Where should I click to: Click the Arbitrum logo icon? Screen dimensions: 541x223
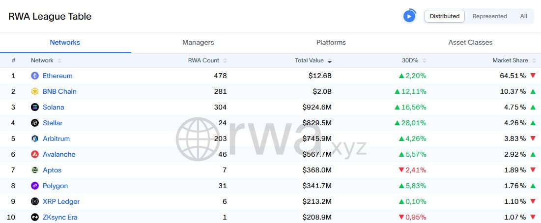pyautogui.click(x=35, y=139)
